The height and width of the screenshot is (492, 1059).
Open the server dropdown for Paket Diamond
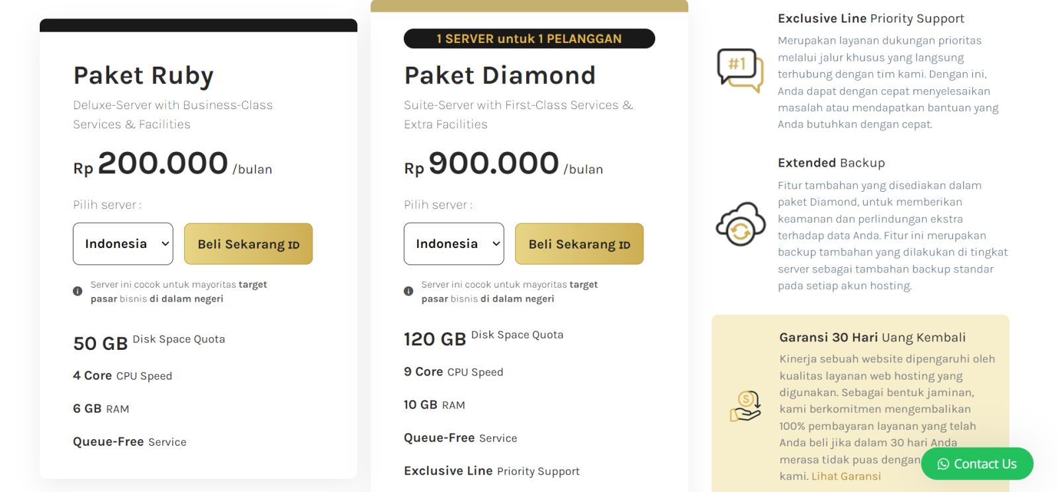[453, 243]
